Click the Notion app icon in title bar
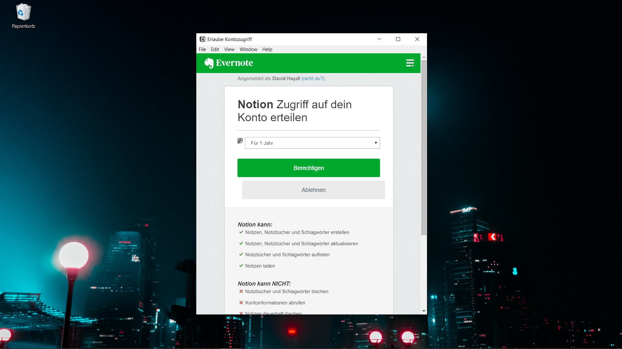The width and height of the screenshot is (622, 349). (202, 39)
